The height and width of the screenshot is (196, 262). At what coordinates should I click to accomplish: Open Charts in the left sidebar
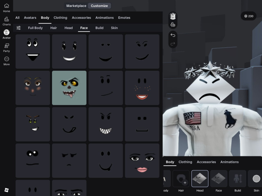coord(7,21)
